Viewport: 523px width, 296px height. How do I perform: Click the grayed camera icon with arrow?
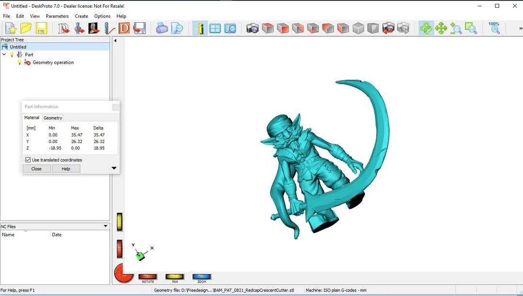(x=403, y=29)
